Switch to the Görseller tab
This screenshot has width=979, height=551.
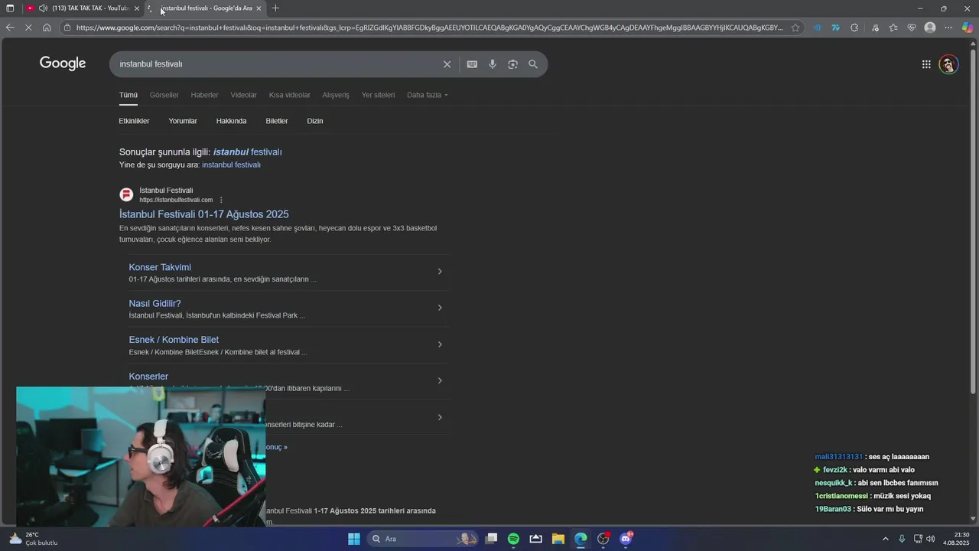coord(164,95)
